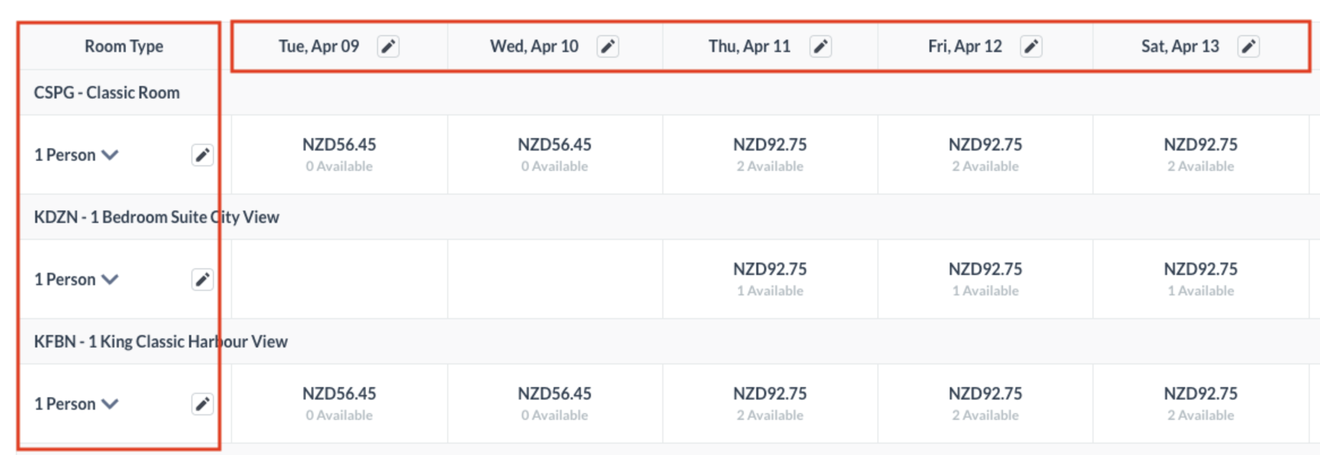Viewport: 1320px width, 455px height.
Task: Click the CSPG rate cell for Tue, Apr 09
Action: click(x=339, y=154)
